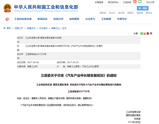Screen dimensions: 159x124
Task: Focus the site search input field
Action: [118, 8]
